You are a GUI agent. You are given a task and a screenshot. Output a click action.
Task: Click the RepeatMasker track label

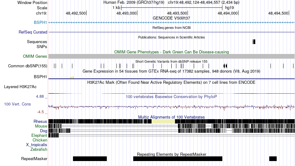(34, 159)
